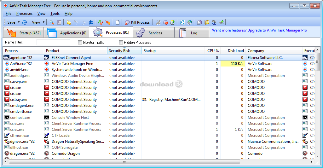The width and height of the screenshot is (323, 168).
Task: Switch to the Startup [452] tab
Action: 24,33
